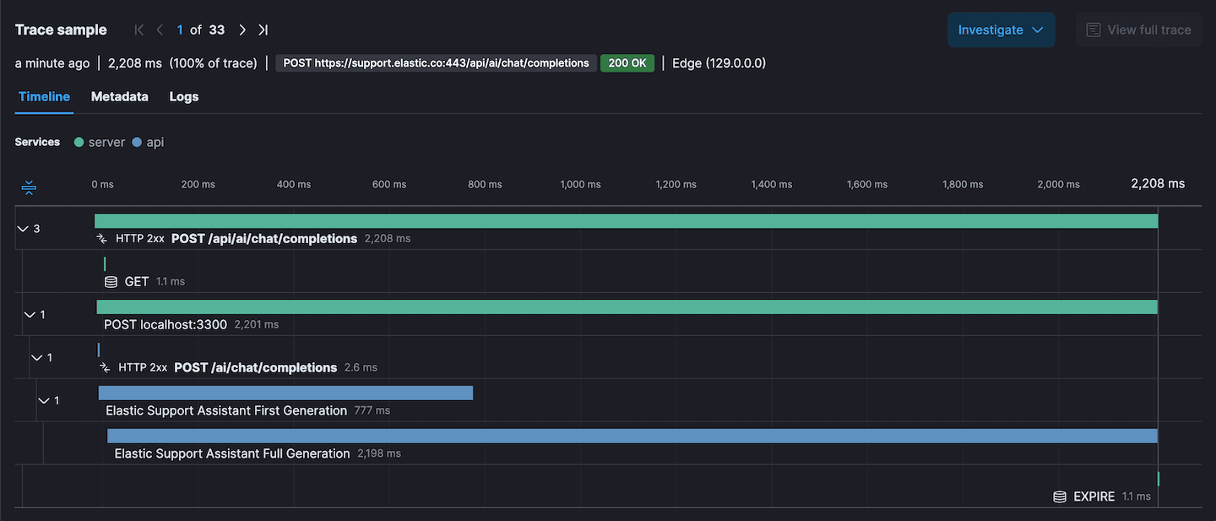1216x521 pixels.
Task: Click the collapse timeline rows icon
Action: tap(28, 187)
